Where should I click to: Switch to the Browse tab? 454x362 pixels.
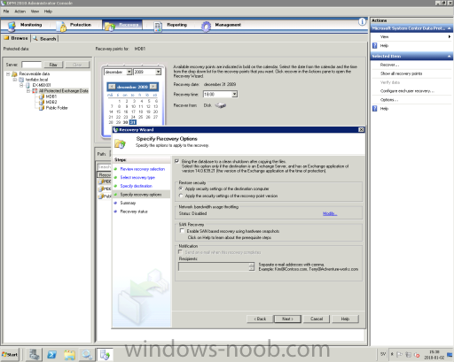pyautogui.click(x=16, y=38)
